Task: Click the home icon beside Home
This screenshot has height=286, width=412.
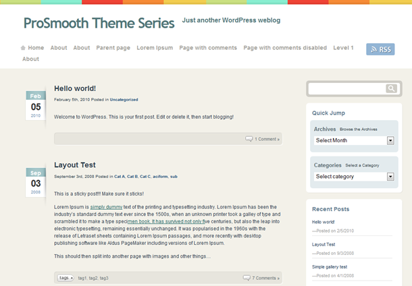Action: 23,48
